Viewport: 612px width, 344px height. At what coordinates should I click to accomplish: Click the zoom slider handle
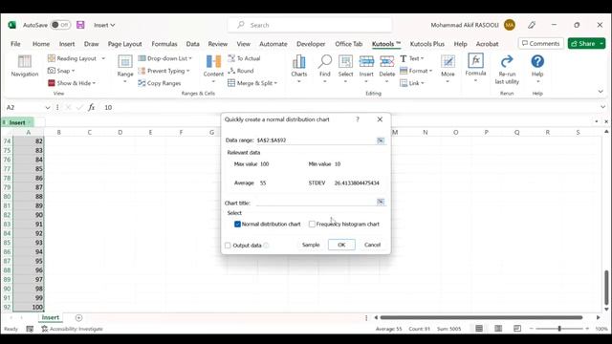(x=559, y=329)
